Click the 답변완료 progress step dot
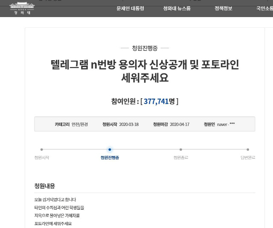 click(248, 149)
